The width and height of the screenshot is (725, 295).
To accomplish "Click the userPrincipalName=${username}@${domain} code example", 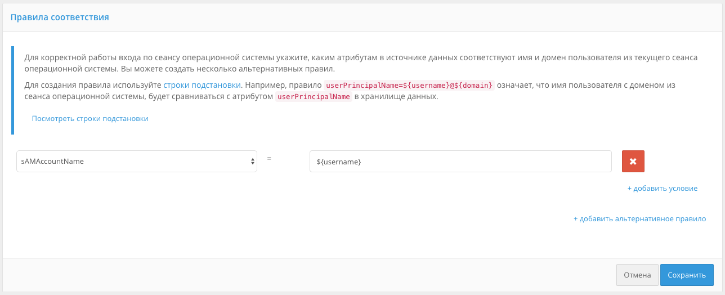I will tap(409, 86).
